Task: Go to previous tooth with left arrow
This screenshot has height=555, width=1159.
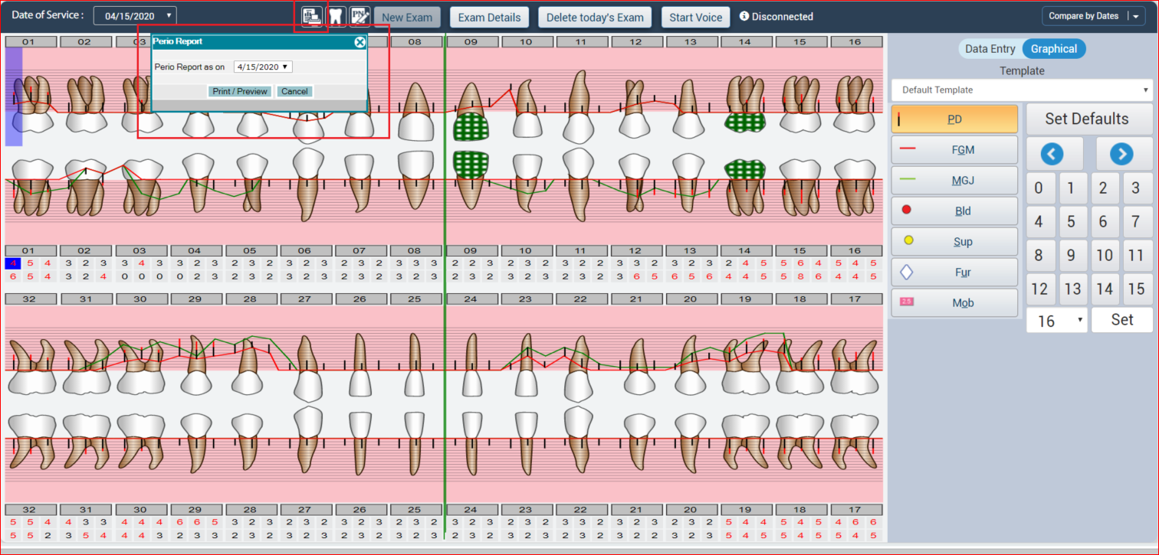Action: tap(1052, 155)
